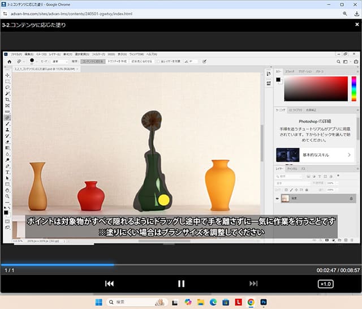Toggle Quick Mask mode icon
362x309 pixels.
(x=7, y=221)
